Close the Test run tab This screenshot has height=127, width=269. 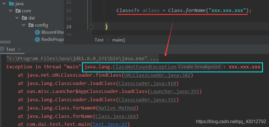(19, 49)
